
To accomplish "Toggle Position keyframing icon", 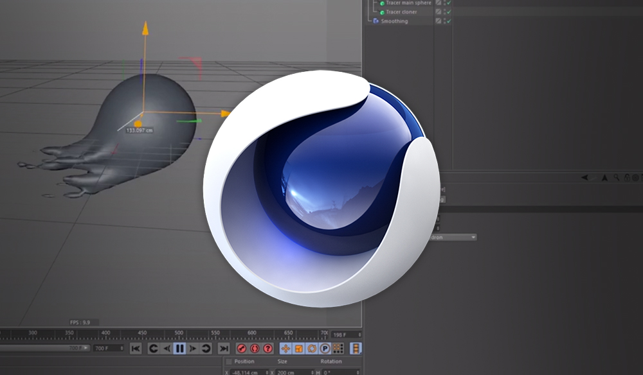I will pyautogui.click(x=286, y=349).
